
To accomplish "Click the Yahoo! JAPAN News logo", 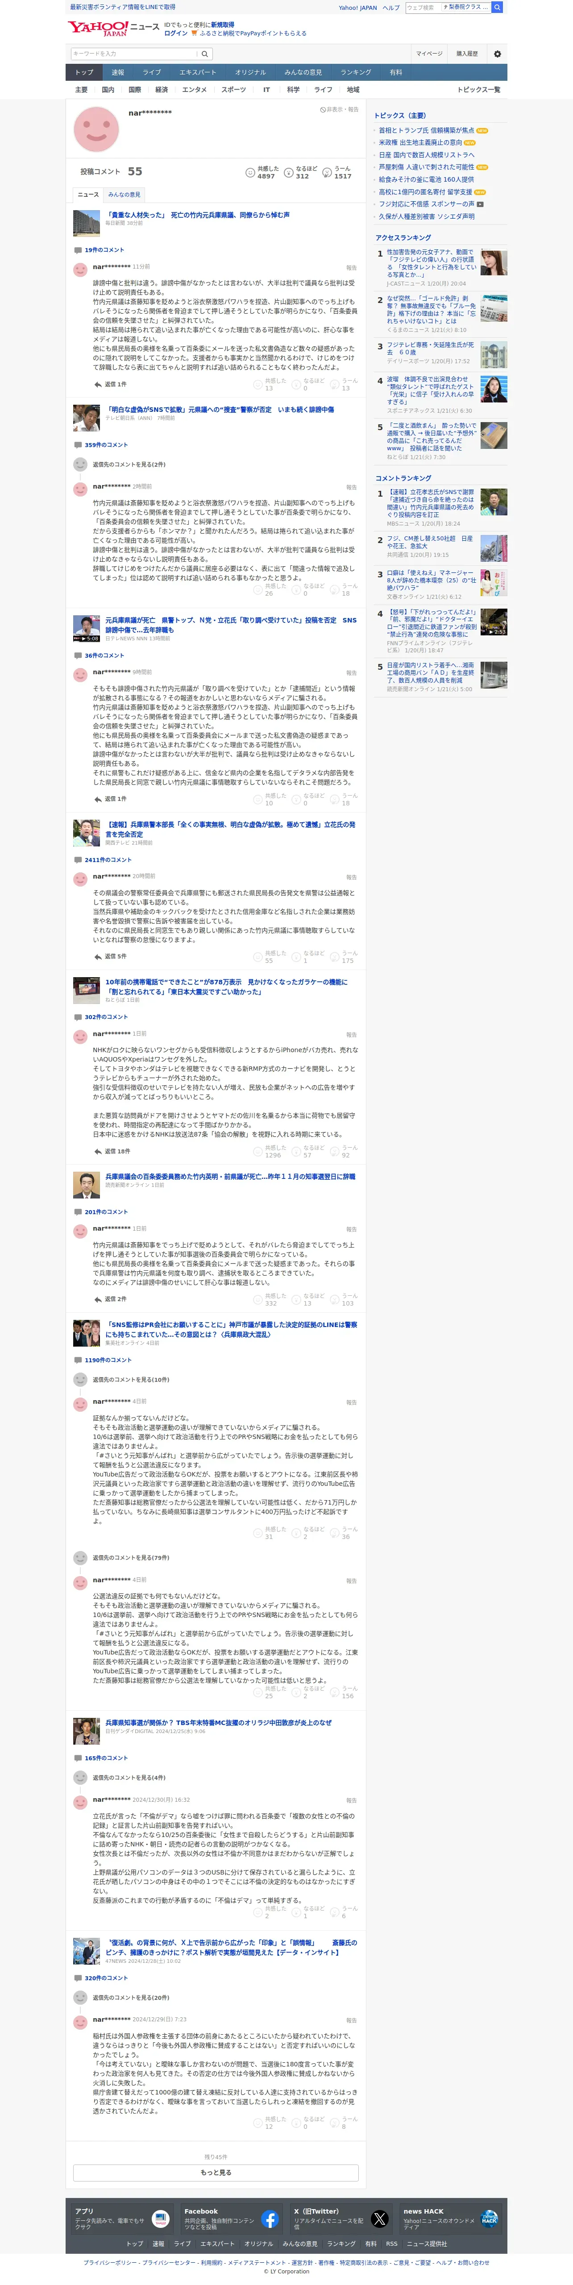I will [x=113, y=28].
